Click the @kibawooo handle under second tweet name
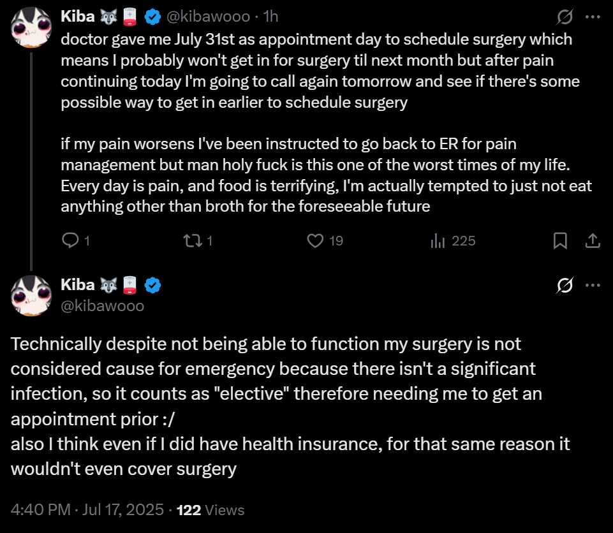 tap(102, 306)
